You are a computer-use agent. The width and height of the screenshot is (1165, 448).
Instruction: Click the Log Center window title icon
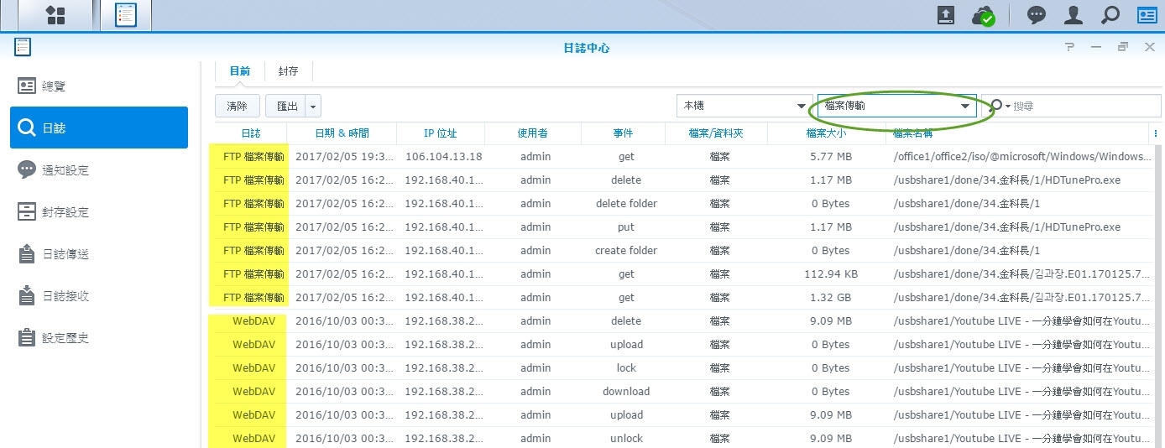[23, 48]
